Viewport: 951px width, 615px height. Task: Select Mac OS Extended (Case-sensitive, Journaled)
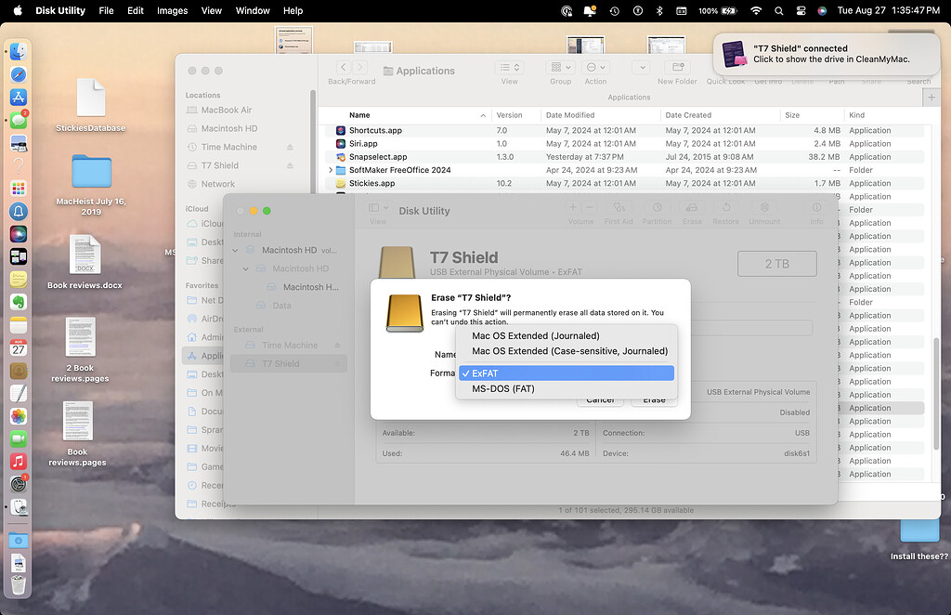[568, 351]
